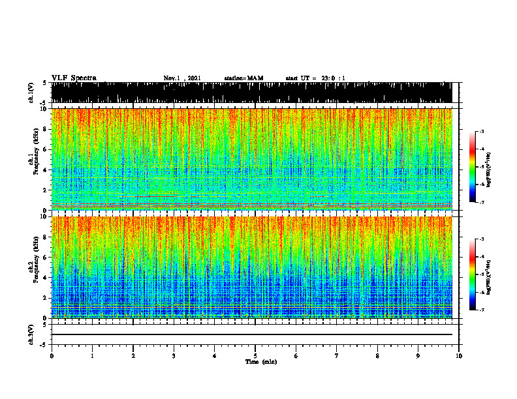
Task: Click the ch.1 color scale bar
Action: point(472,167)
